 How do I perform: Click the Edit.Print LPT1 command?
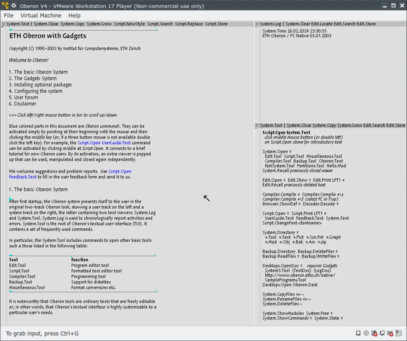[x=327, y=180]
